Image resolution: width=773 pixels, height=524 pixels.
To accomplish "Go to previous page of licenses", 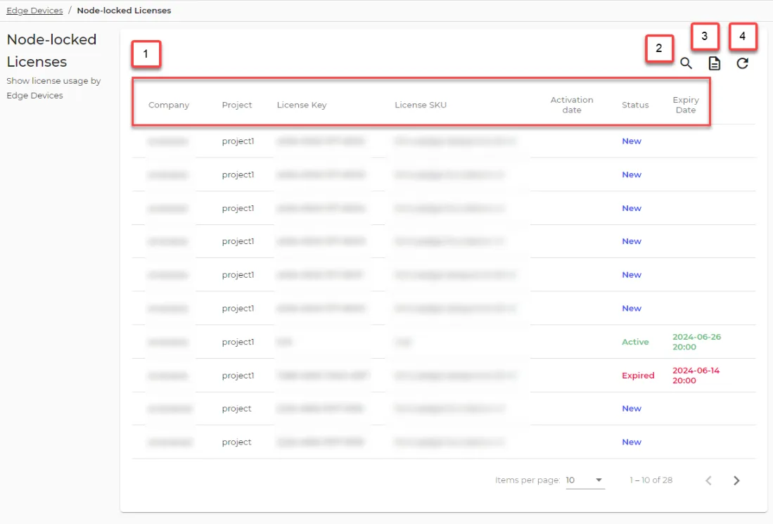I will click(708, 480).
